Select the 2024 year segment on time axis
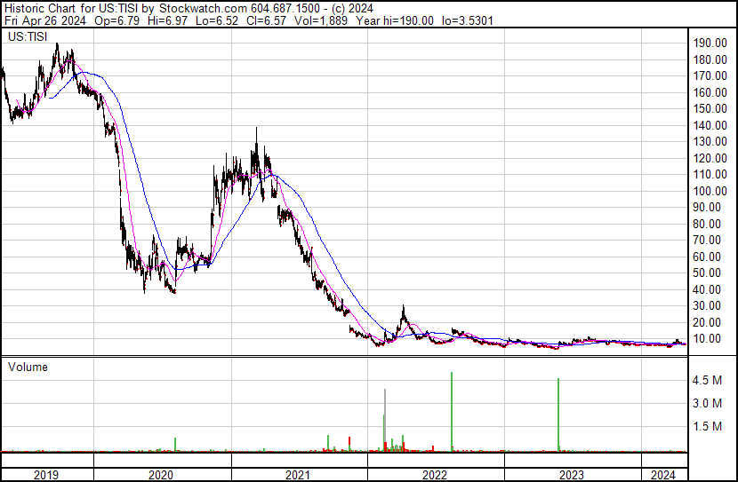Image resolution: width=738 pixels, height=482 pixels. (664, 475)
